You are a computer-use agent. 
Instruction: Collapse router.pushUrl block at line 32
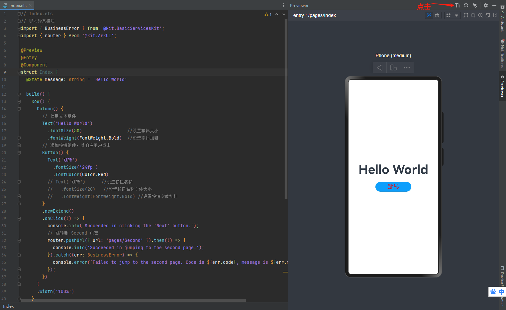tap(19, 240)
